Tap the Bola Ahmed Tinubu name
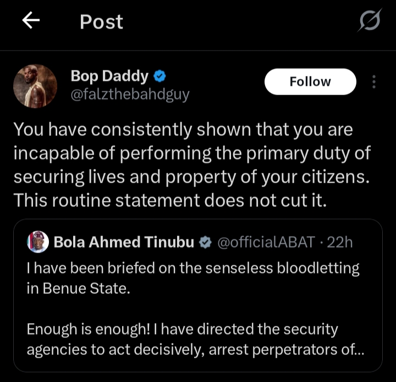 pos(124,242)
